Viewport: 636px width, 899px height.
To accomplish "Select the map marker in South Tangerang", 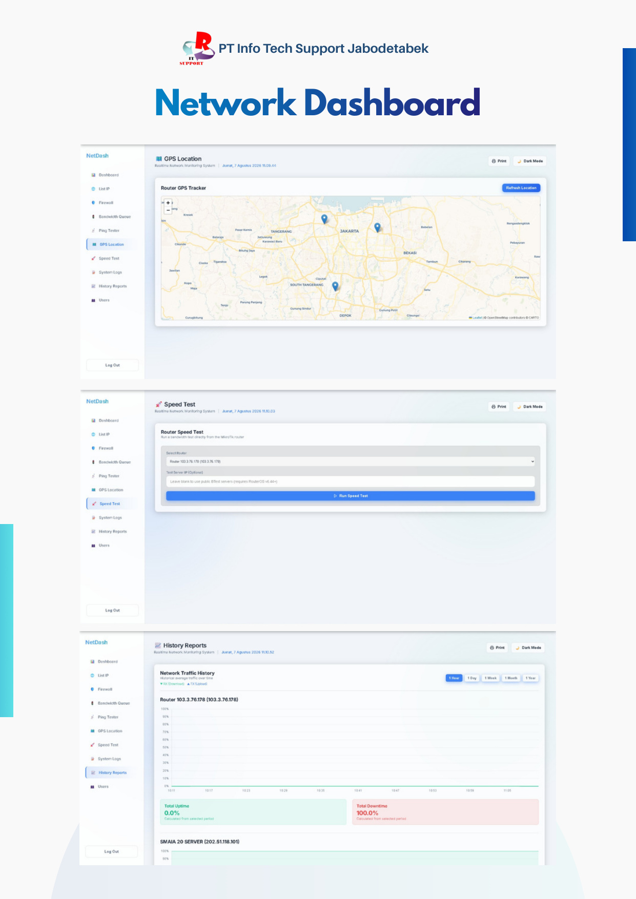I will pyautogui.click(x=335, y=286).
